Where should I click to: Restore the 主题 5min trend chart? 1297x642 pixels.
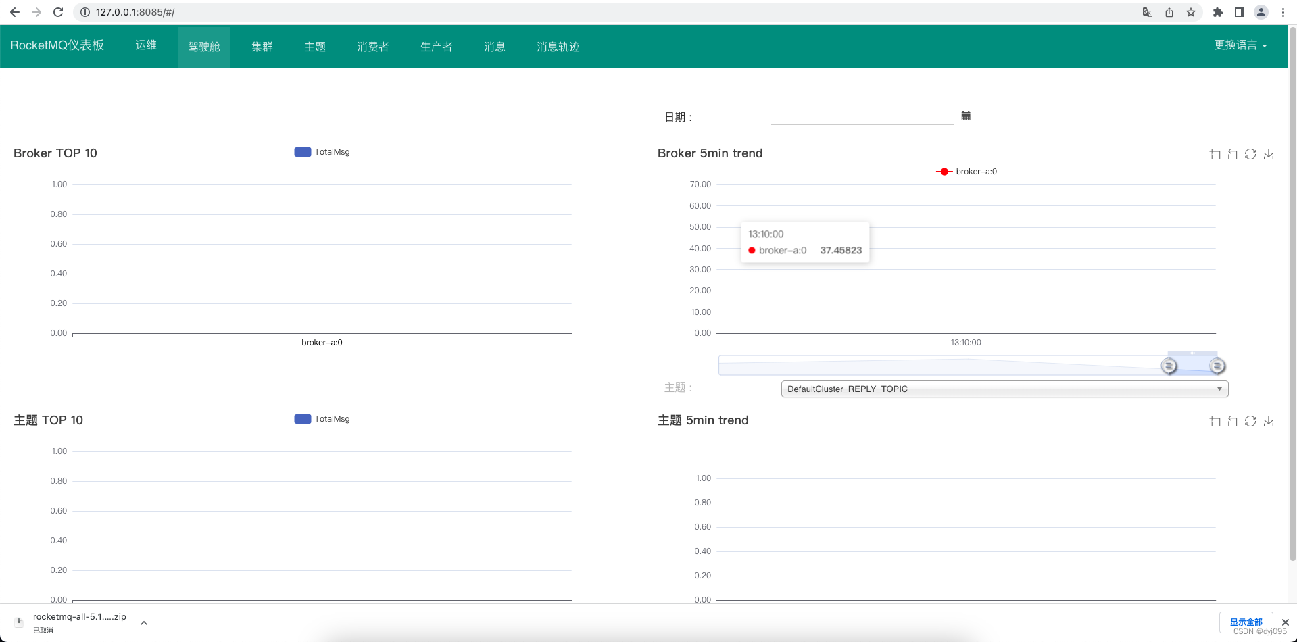coord(1250,421)
